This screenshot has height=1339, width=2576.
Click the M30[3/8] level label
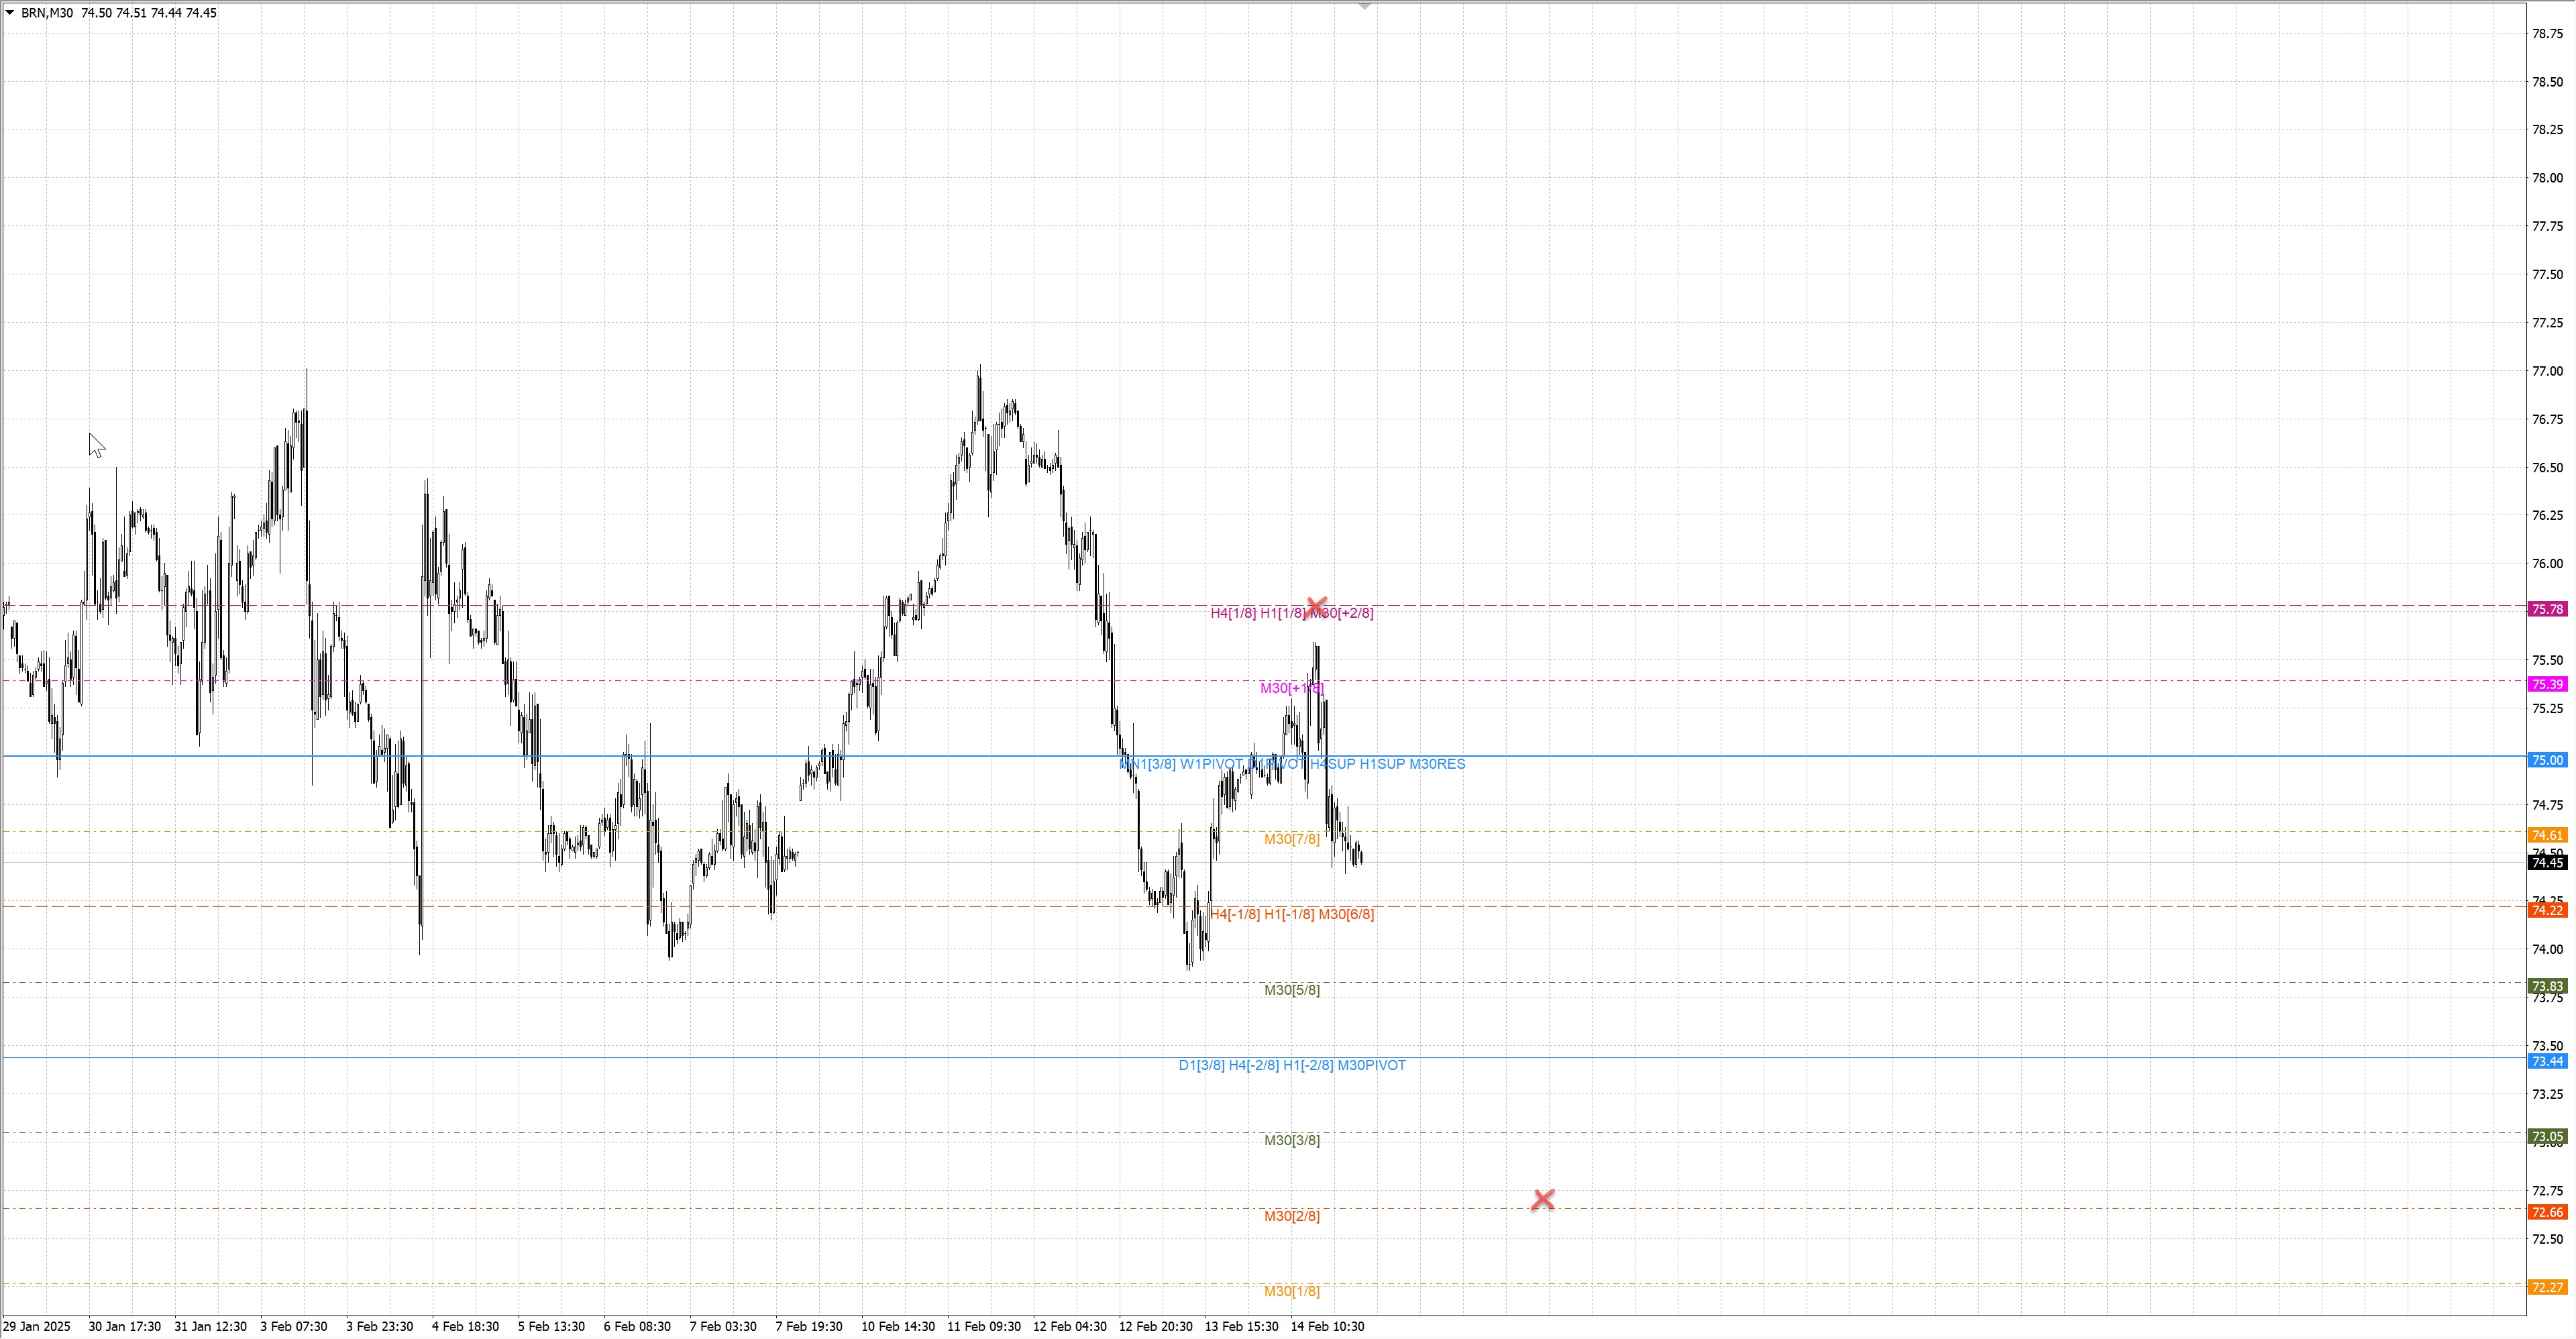pos(1291,1140)
